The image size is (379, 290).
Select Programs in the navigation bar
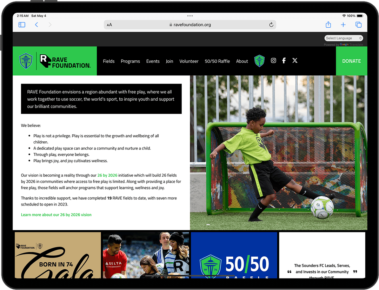pos(130,61)
